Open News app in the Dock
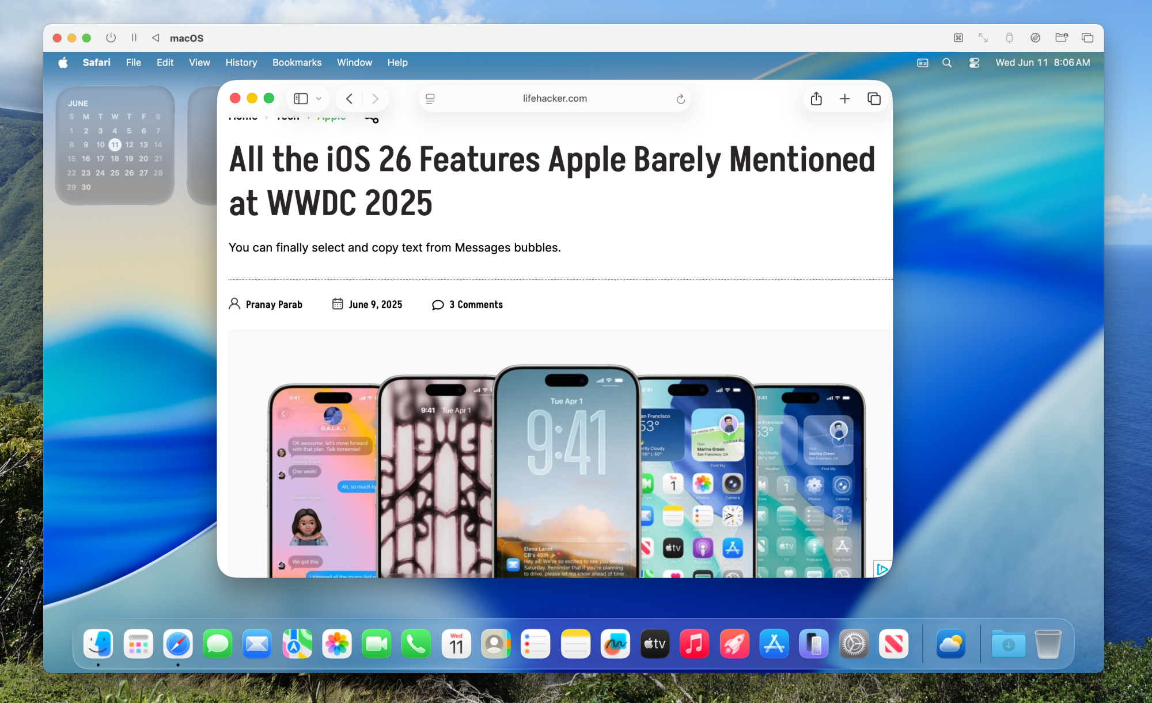 pos(893,644)
